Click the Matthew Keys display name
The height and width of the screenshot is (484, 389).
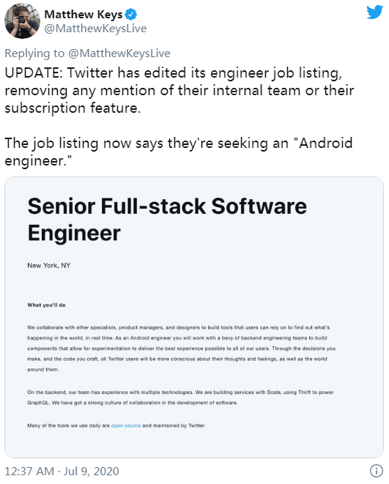(83, 14)
